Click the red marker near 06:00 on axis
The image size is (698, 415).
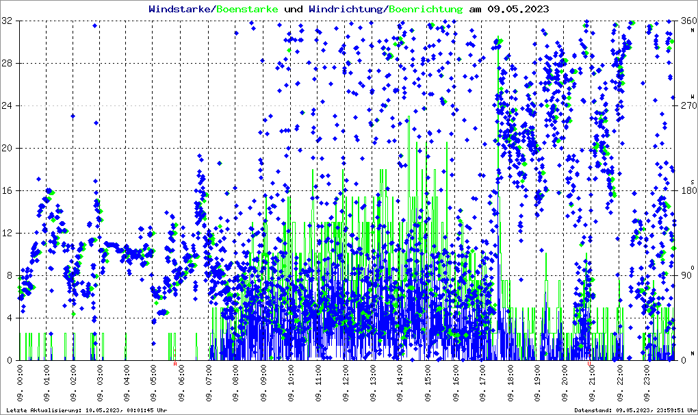pos(175,364)
